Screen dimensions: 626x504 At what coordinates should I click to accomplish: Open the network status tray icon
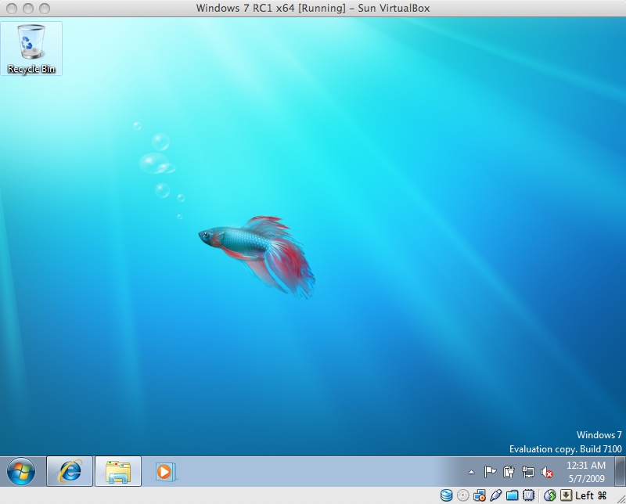click(528, 472)
